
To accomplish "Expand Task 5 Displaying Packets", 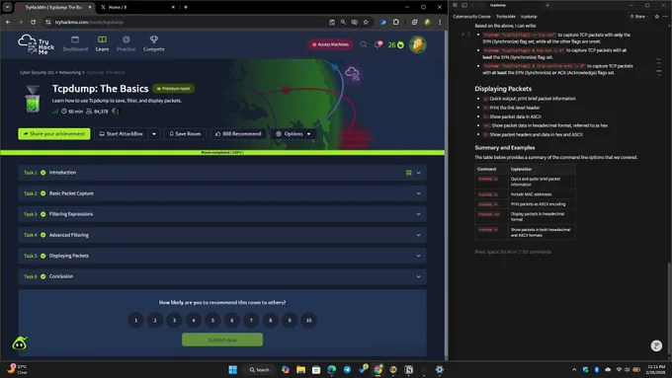I will pyautogui.click(x=222, y=256).
